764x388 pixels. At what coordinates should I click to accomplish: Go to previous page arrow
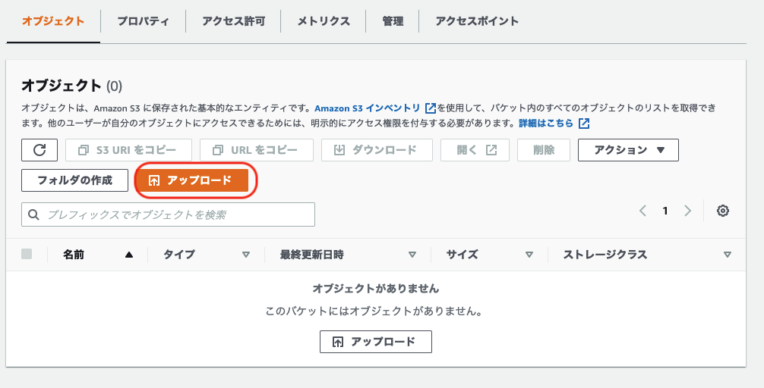click(x=642, y=211)
